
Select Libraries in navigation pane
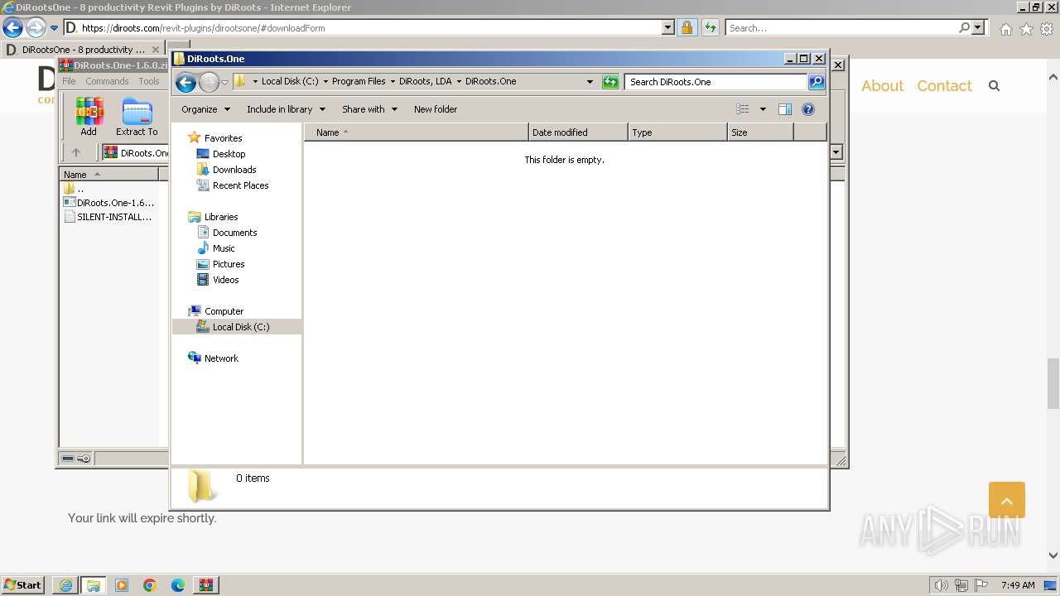pos(220,217)
